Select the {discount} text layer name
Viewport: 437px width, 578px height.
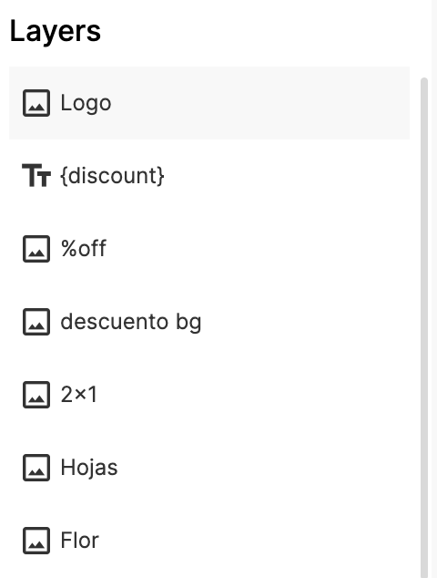[112, 175]
